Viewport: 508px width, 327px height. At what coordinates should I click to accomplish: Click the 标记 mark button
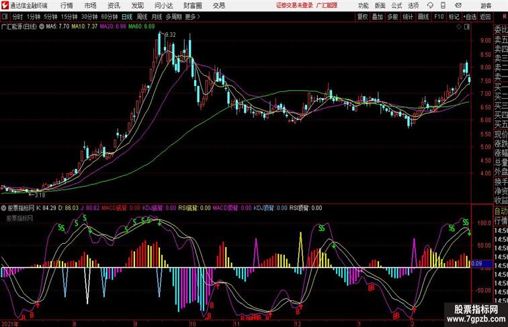pyautogui.click(x=454, y=17)
